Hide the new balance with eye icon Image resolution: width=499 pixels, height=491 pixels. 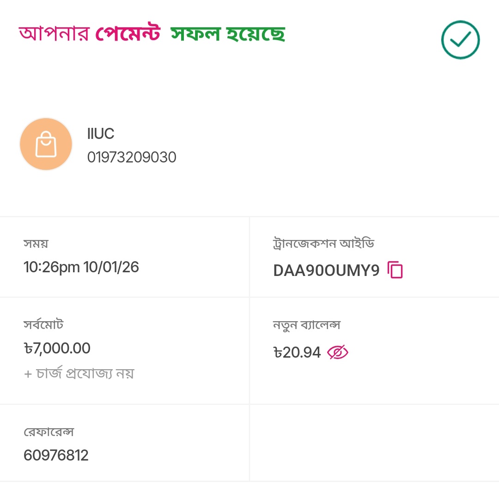(x=338, y=353)
